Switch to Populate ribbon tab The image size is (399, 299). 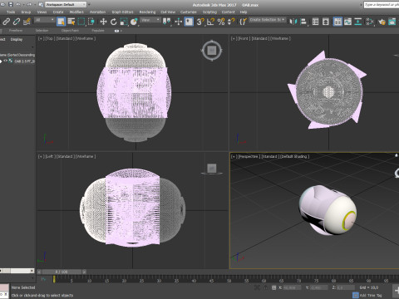(98, 31)
